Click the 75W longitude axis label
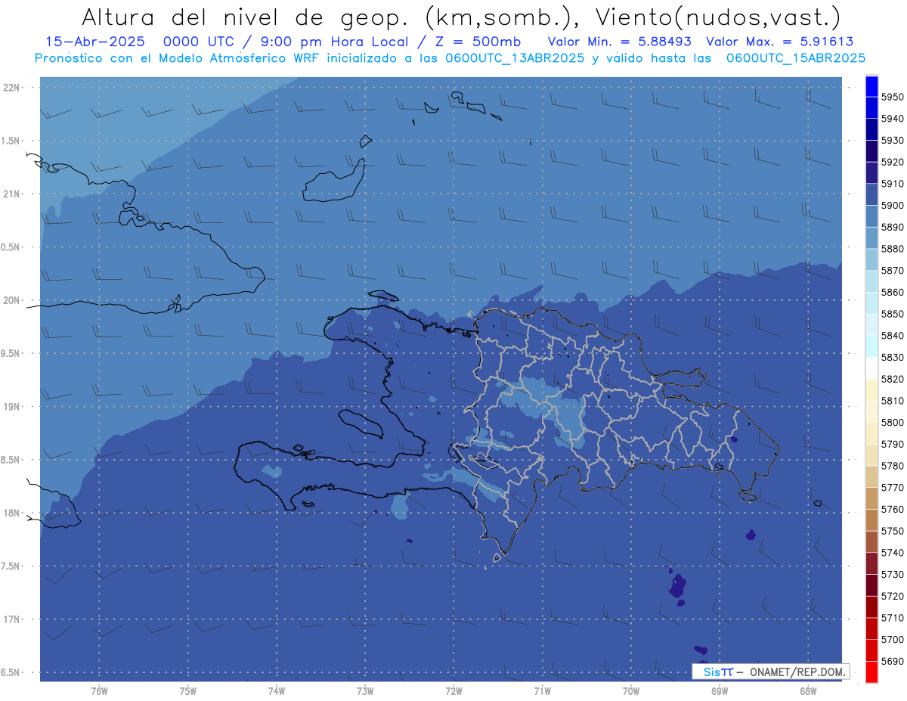The image size is (907, 701). (x=188, y=691)
